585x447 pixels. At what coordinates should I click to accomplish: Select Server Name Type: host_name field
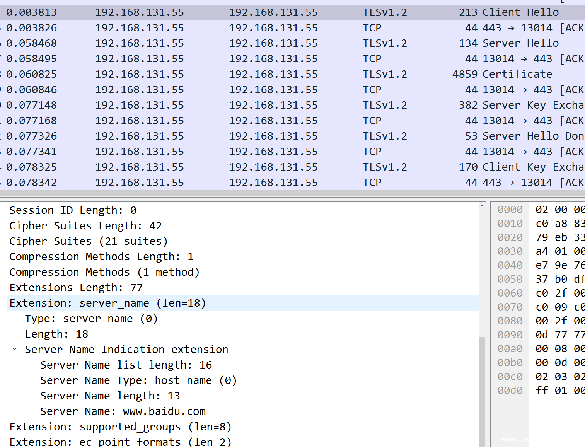[x=138, y=380]
